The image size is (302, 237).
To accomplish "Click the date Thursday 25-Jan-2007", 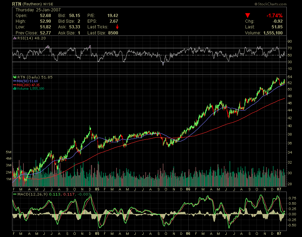I will click(x=38, y=10).
